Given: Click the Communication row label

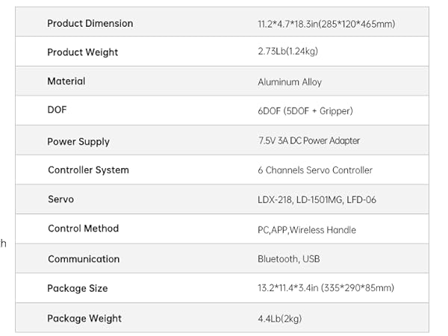Looking at the screenshot, I should pyautogui.click(x=84, y=259).
